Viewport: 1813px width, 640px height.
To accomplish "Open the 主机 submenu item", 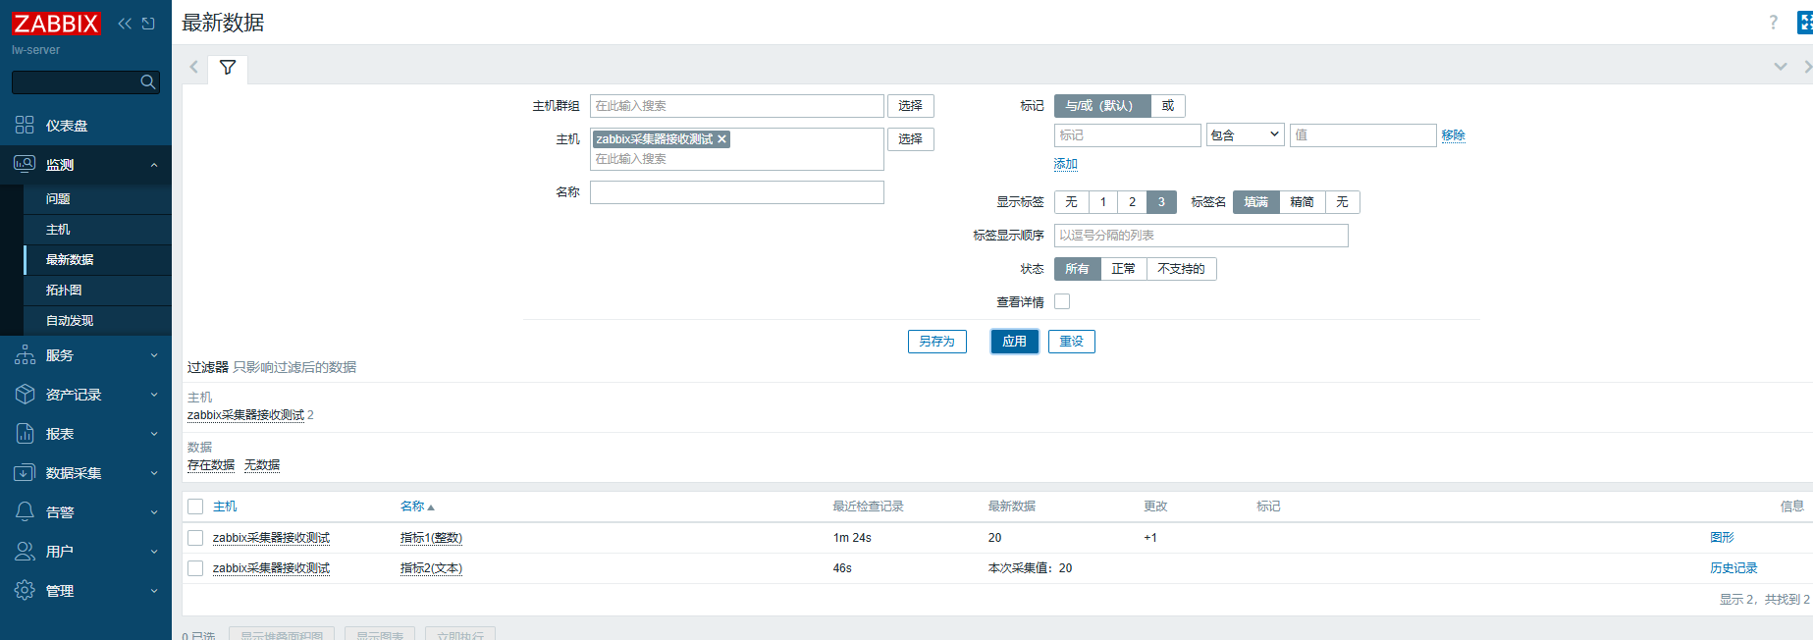I will pyautogui.click(x=97, y=230).
